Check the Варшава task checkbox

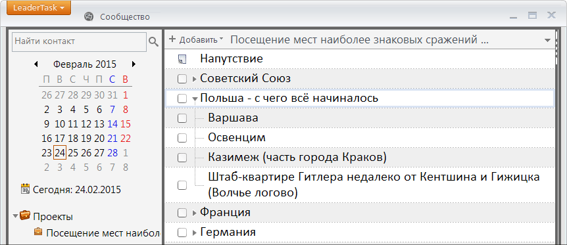[x=182, y=118]
